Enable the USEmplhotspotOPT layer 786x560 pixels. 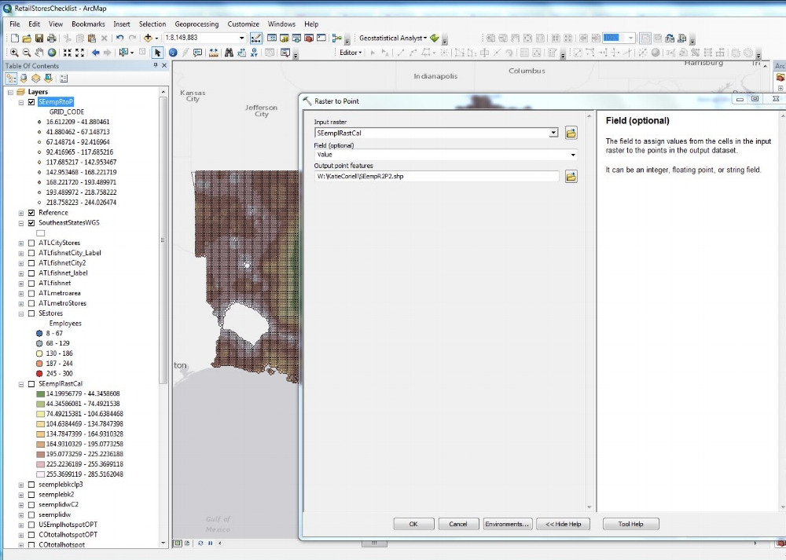31,525
